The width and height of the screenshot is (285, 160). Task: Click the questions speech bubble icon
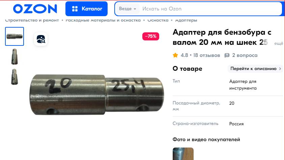click(227, 55)
